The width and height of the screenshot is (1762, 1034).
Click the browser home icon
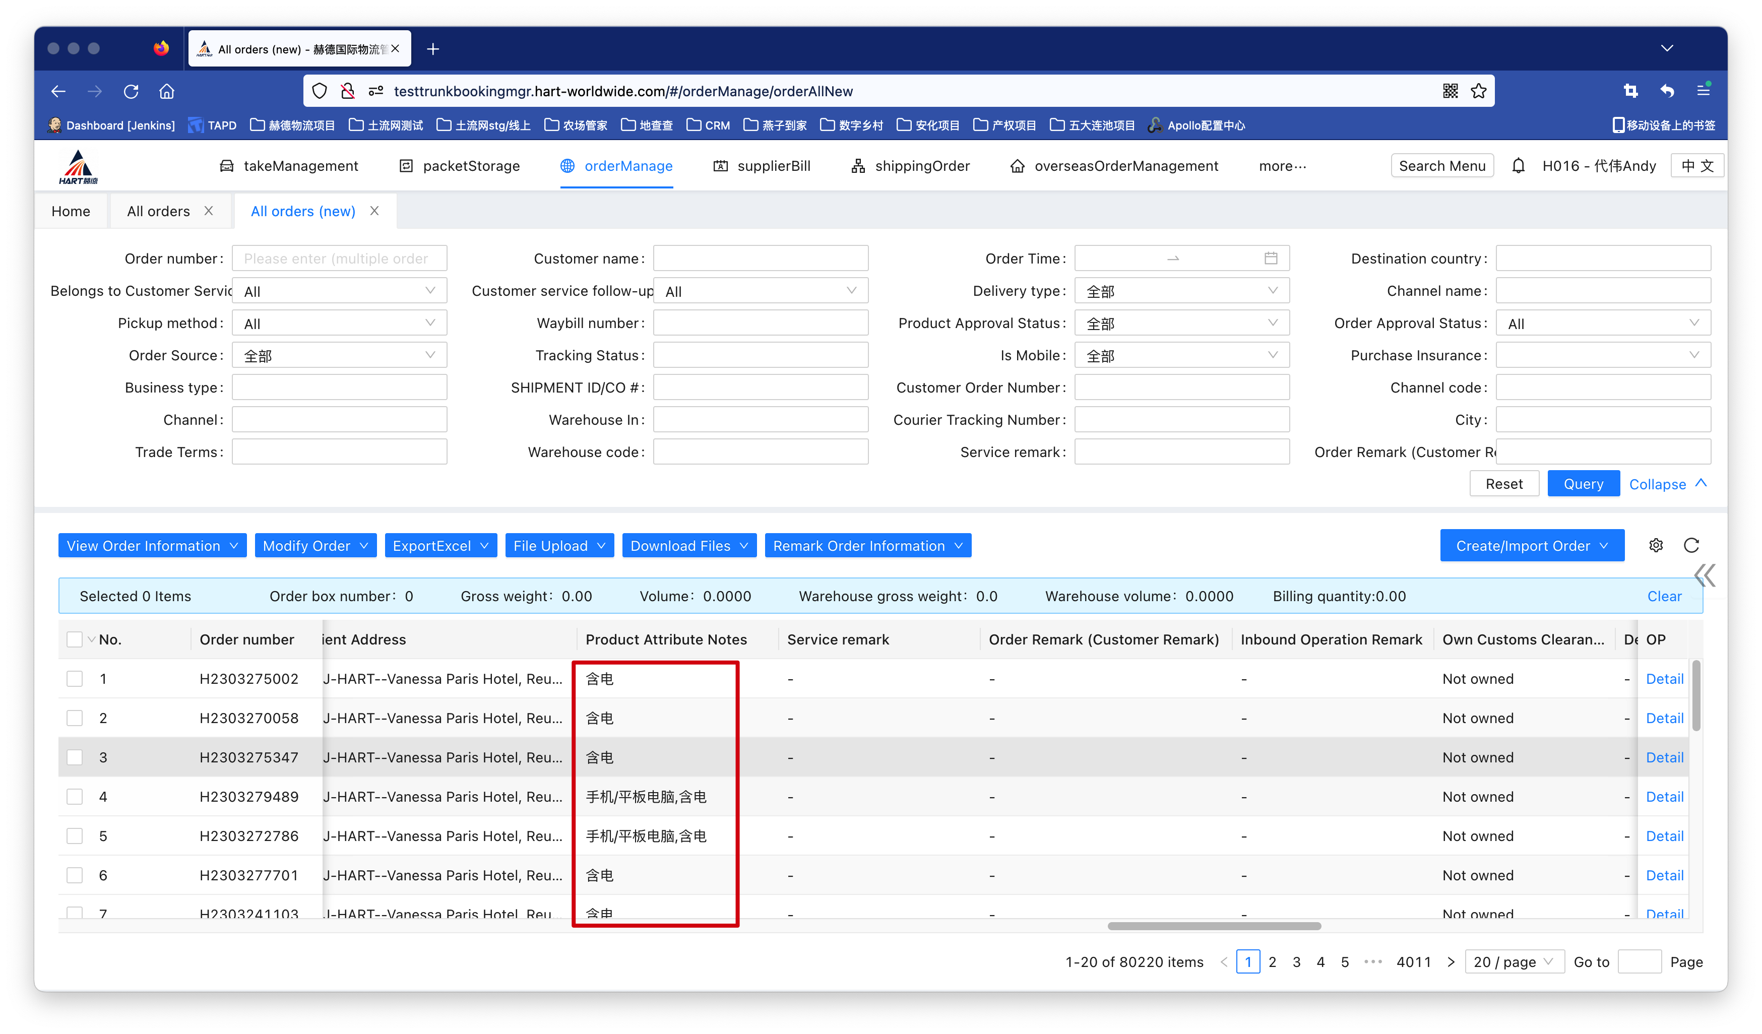[x=166, y=91]
